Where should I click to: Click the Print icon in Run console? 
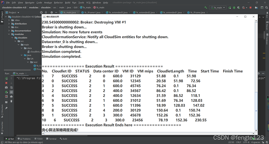11,97
